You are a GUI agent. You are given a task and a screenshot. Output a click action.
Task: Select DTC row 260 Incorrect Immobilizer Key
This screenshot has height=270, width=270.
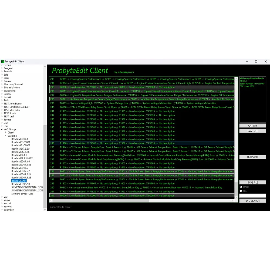point(140,187)
